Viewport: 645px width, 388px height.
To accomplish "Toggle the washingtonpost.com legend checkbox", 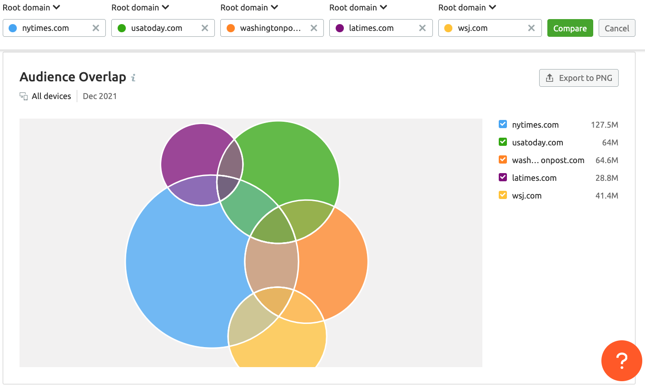I will click(503, 159).
